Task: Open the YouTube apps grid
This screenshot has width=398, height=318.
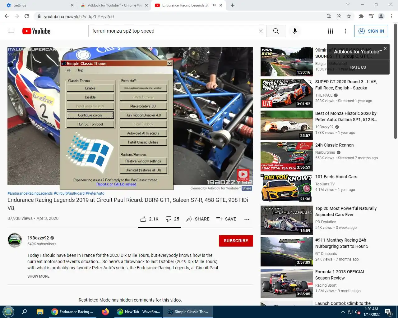Action: coord(331,31)
